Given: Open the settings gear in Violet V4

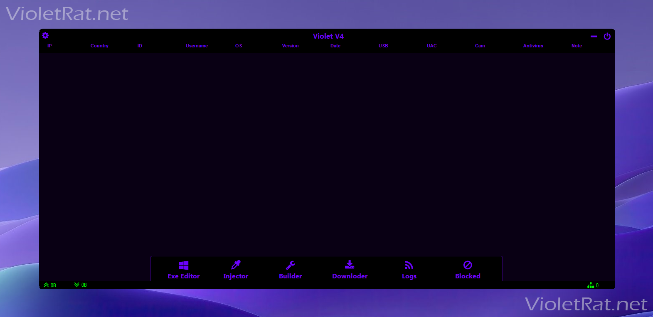Looking at the screenshot, I should tap(45, 36).
